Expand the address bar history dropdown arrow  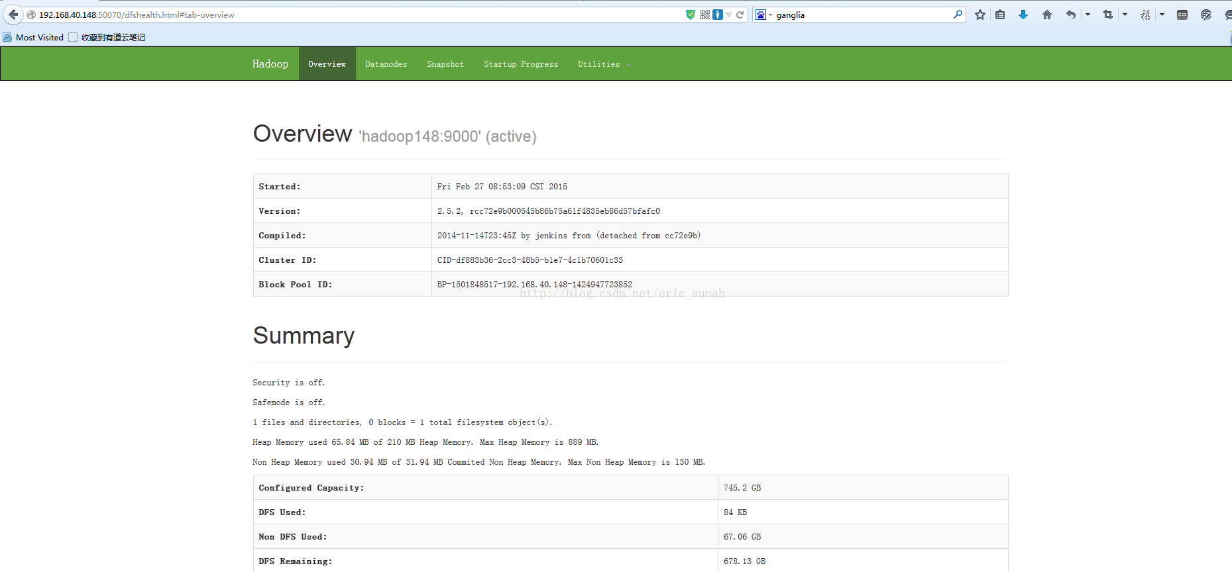tap(729, 15)
